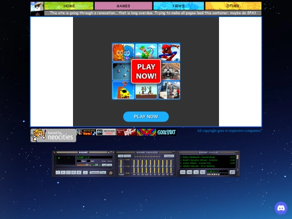The height and width of the screenshot is (219, 292).
Task: Open the NEWS navigation tab
Action: coord(178,6)
